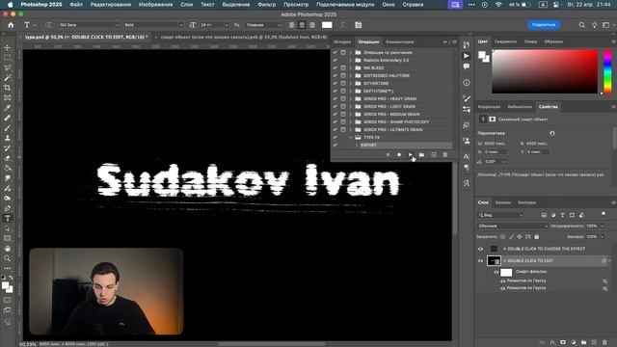This screenshot has width=617, height=347.
Task: Create a new action in the Actions panel
Action: [434, 154]
